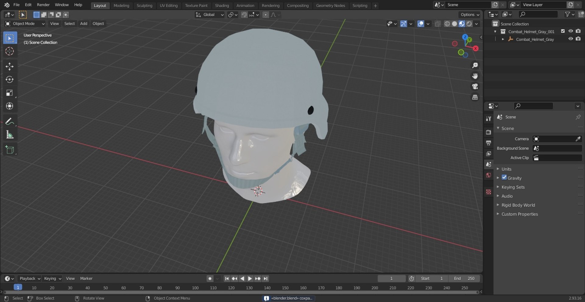The height and width of the screenshot is (302, 585).
Task: Open the Texture properties tab
Action: click(488, 192)
